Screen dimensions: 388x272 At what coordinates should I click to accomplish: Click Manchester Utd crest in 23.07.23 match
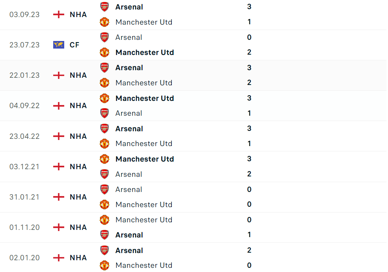(x=105, y=52)
